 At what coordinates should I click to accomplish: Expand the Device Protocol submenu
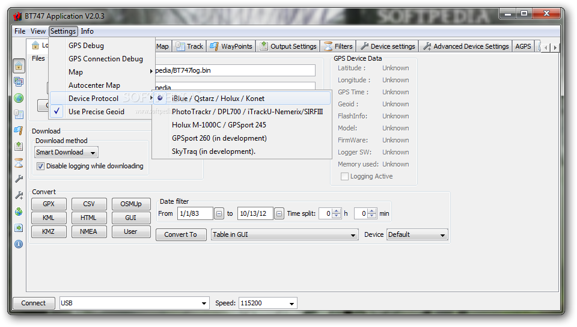coord(102,98)
